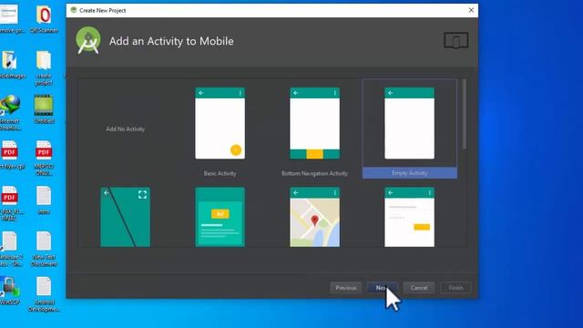Screen dimensions: 583x328
Task: Open the flyer PDF desktop icon
Action: pyautogui.click(x=11, y=155)
